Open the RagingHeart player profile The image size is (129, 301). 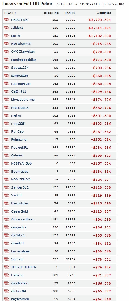click(21, 84)
